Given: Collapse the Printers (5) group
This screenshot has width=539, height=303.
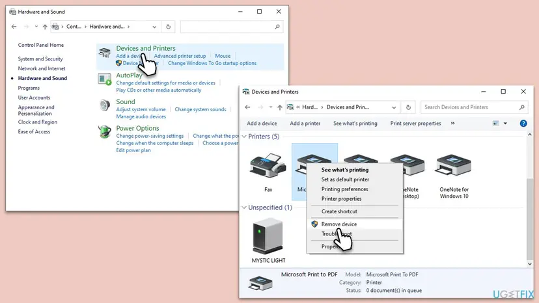Looking at the screenshot, I should 244,137.
